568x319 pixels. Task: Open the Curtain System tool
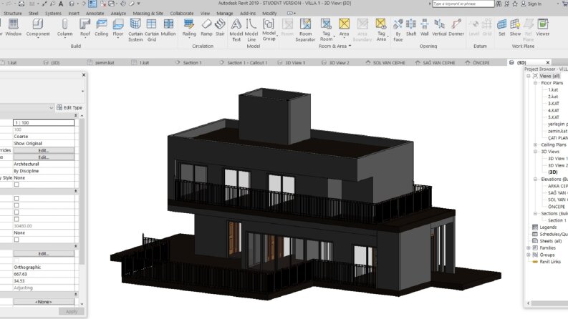point(135,30)
